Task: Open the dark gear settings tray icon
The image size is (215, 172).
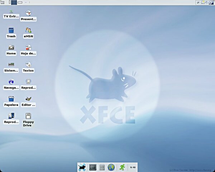Action: click(x=211, y=3)
